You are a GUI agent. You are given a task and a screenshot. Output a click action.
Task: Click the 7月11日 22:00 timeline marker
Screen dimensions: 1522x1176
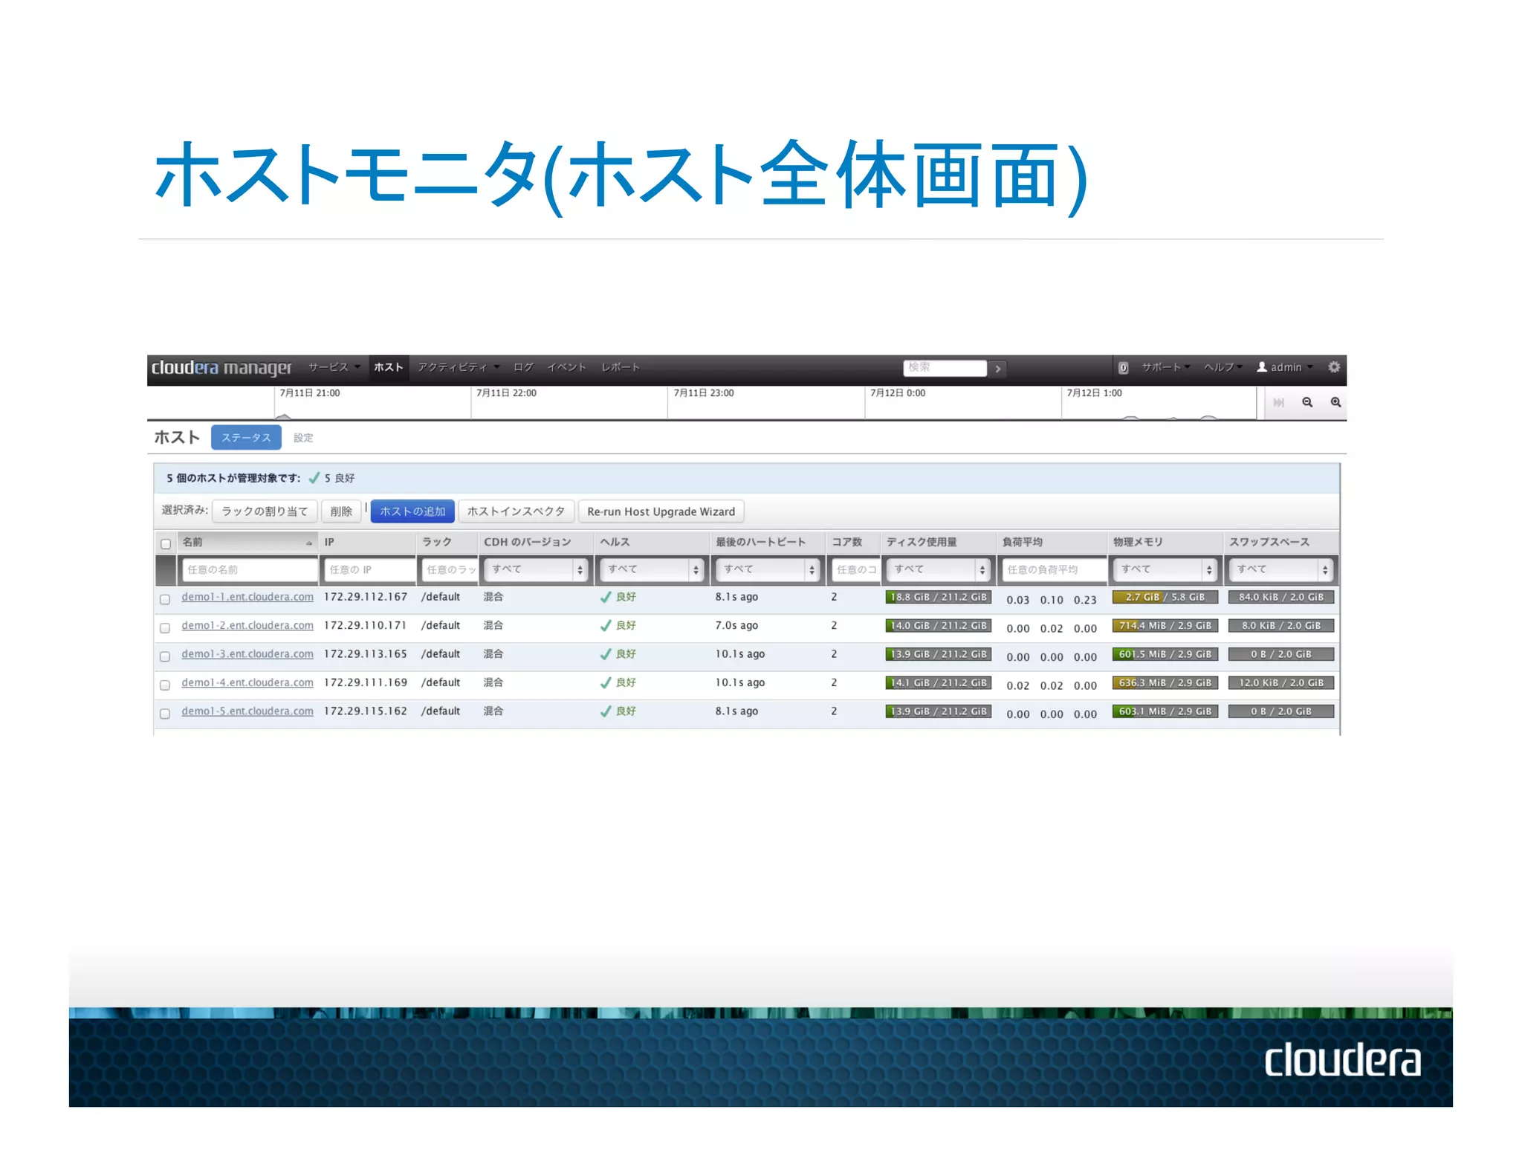click(x=506, y=393)
